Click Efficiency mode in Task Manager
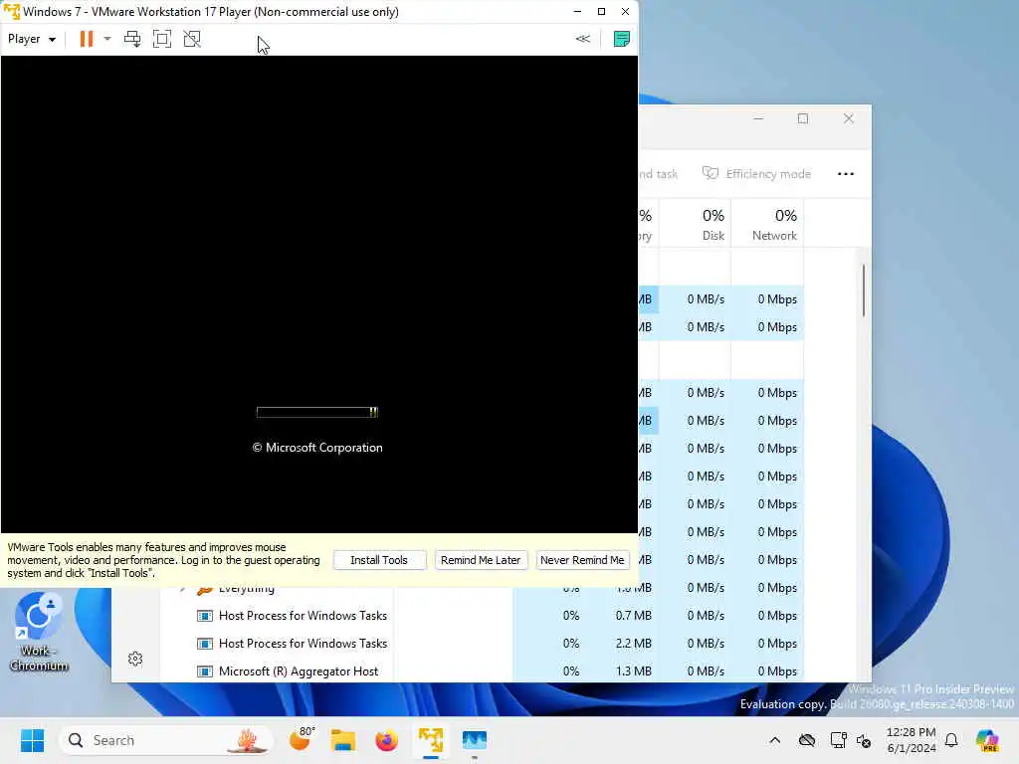The height and width of the screenshot is (764, 1019). click(756, 173)
